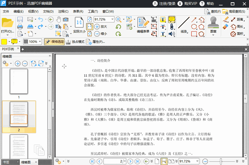The height and width of the screenshot is (165, 249).
Task: Click the Redo arrow icon
Action: [x=40, y=26]
